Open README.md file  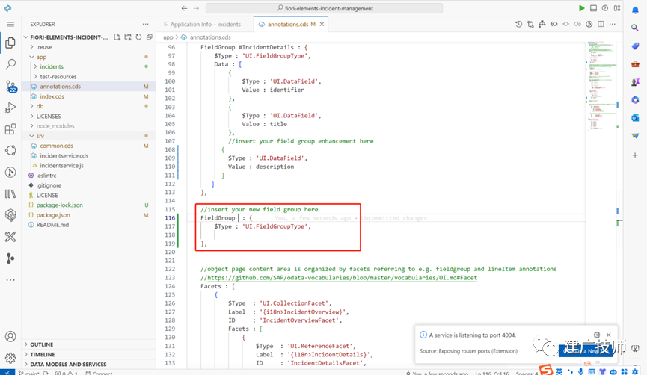tap(52, 225)
